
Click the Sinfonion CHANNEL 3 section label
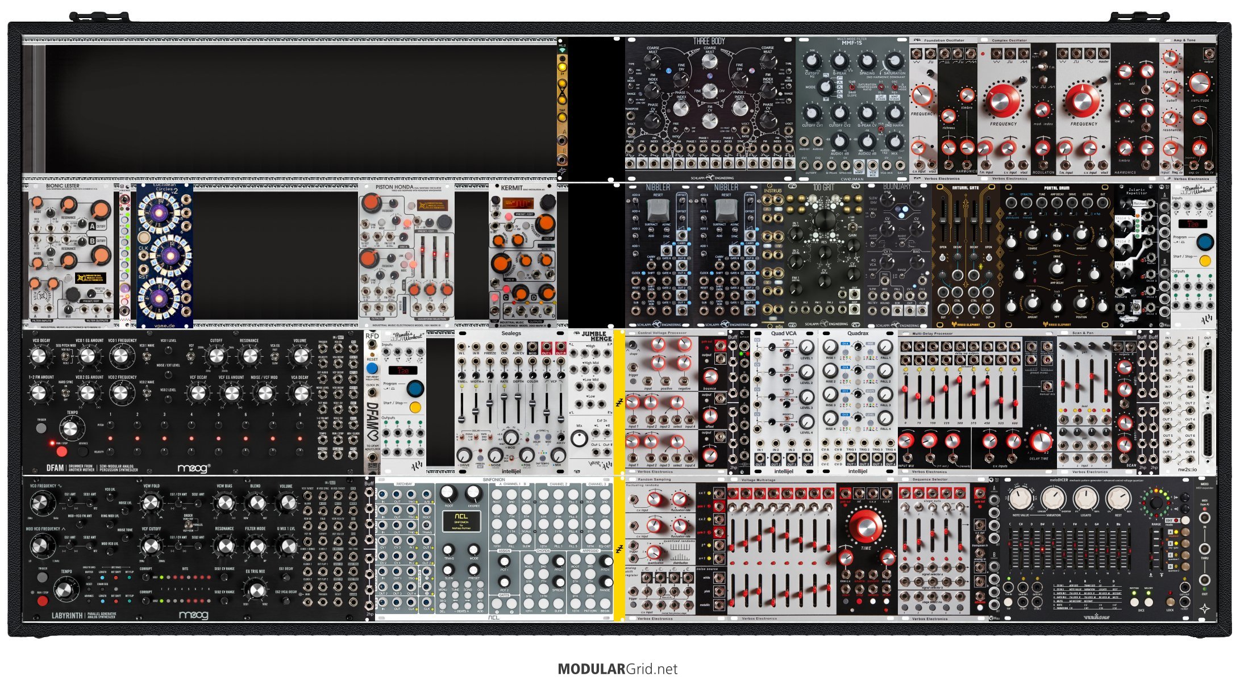tap(597, 484)
